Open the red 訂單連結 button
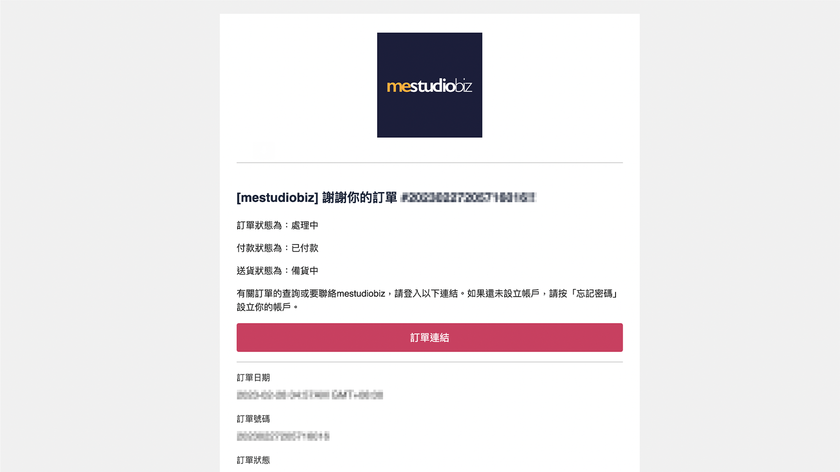This screenshot has width=840, height=472. click(x=430, y=337)
